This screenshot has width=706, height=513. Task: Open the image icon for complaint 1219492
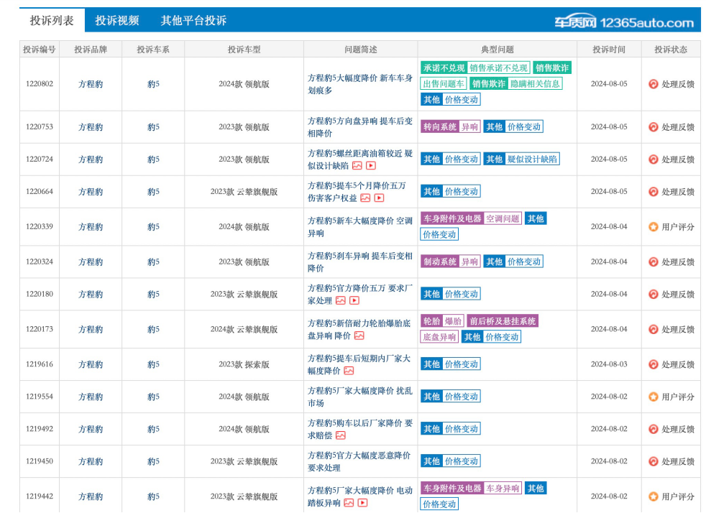click(x=341, y=435)
